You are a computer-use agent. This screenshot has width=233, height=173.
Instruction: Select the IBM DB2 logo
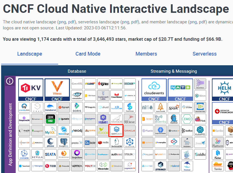tap(50, 119)
